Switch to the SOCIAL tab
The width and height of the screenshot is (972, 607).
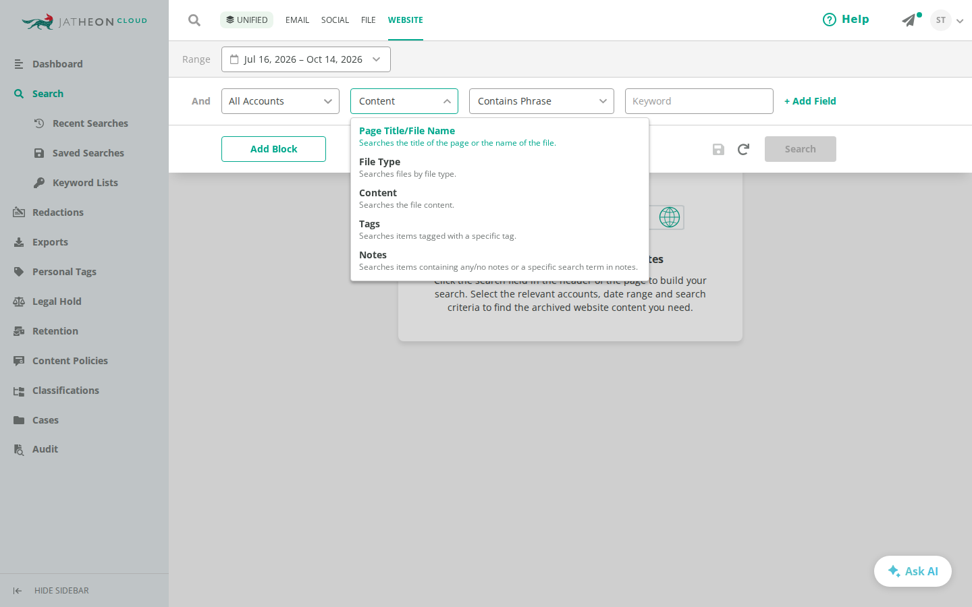335,20
